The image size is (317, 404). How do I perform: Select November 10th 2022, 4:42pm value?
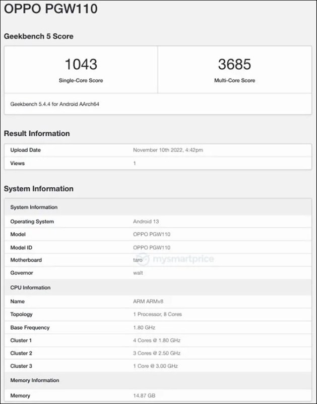tap(168, 150)
